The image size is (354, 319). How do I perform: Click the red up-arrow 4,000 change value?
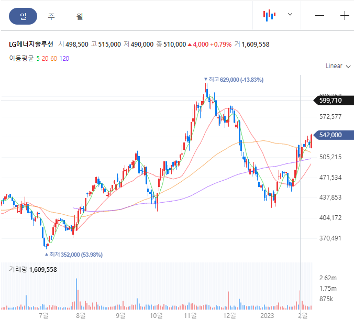tap(198, 44)
